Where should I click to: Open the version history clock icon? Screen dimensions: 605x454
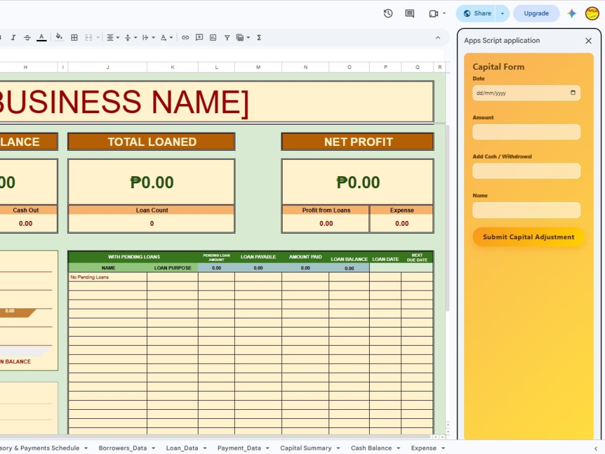[388, 13]
